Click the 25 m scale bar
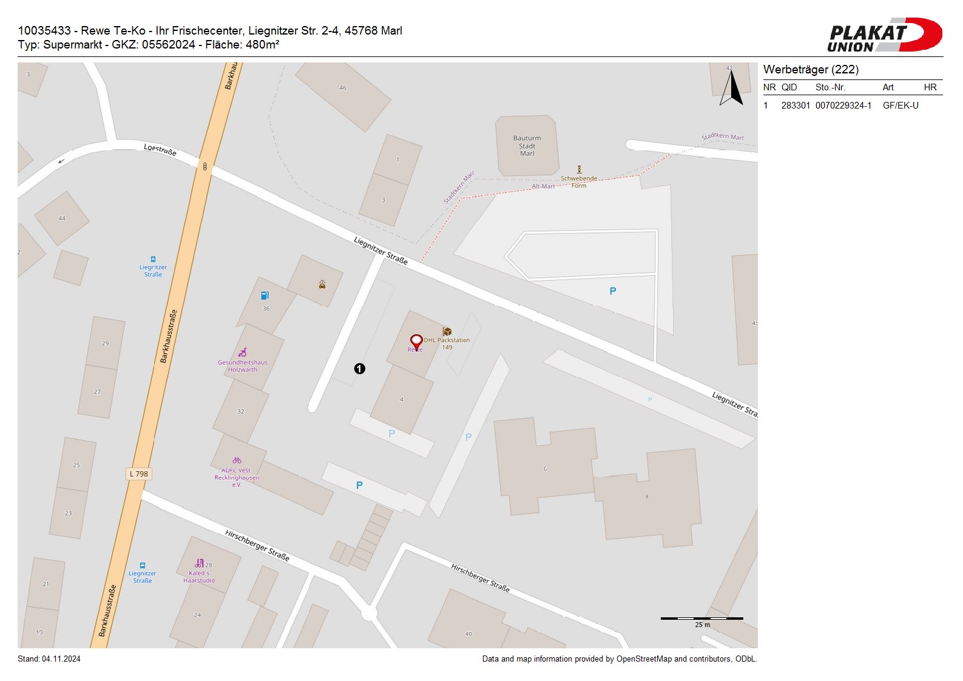The image size is (963, 681). [x=701, y=619]
